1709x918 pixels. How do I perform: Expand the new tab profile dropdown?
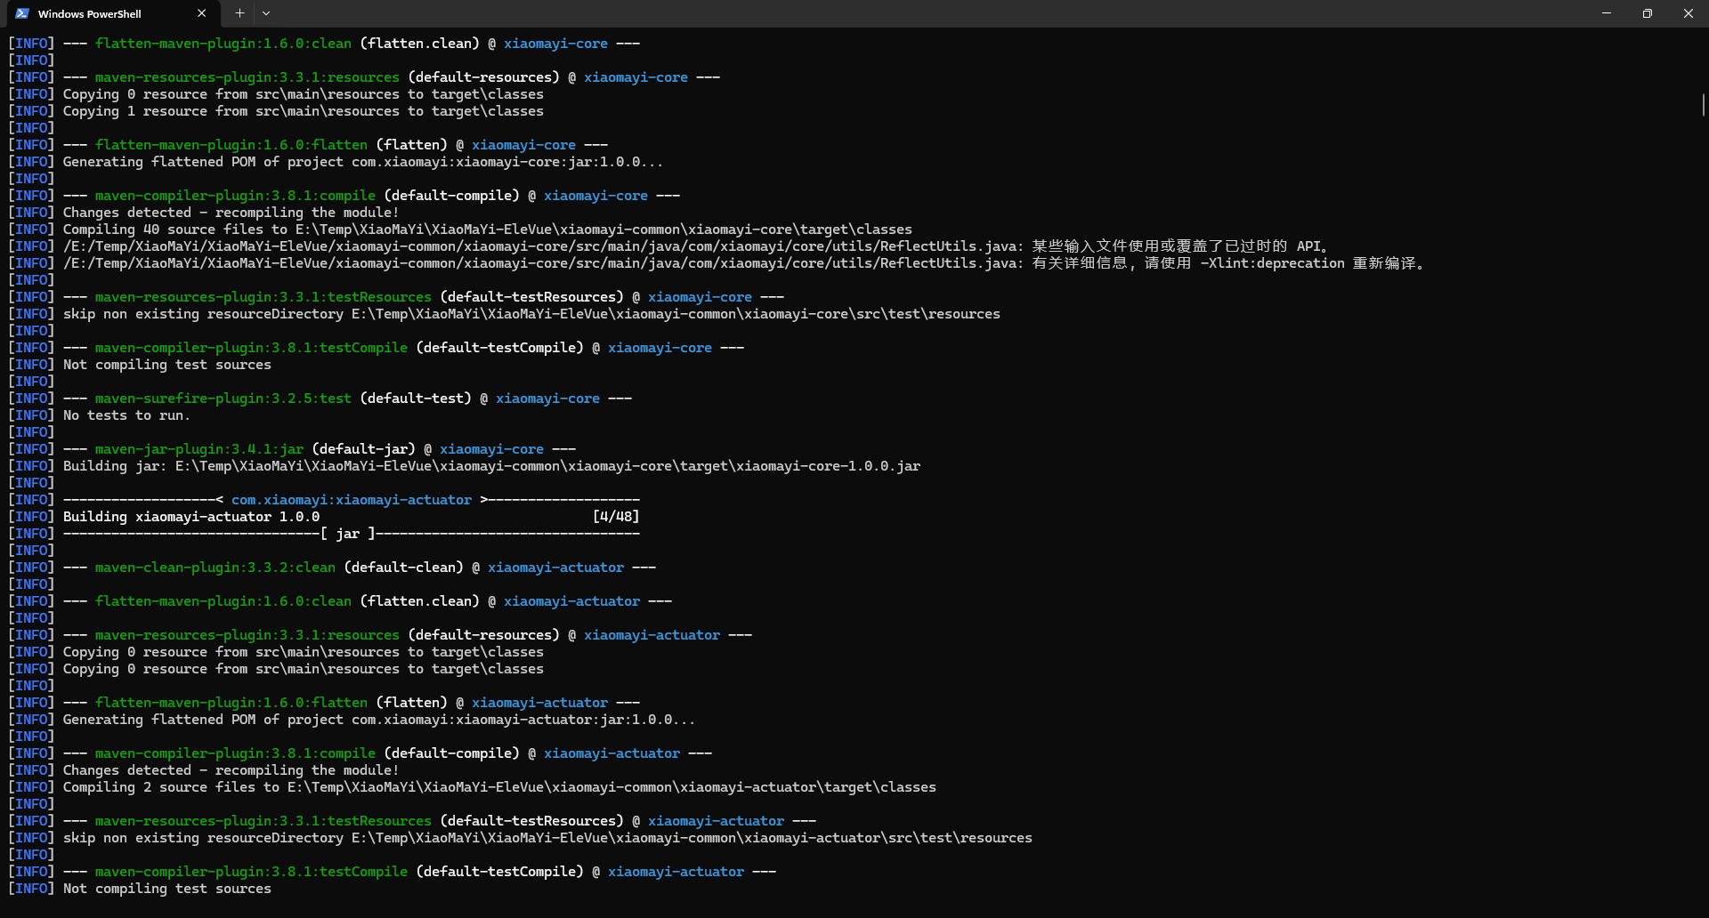click(266, 13)
